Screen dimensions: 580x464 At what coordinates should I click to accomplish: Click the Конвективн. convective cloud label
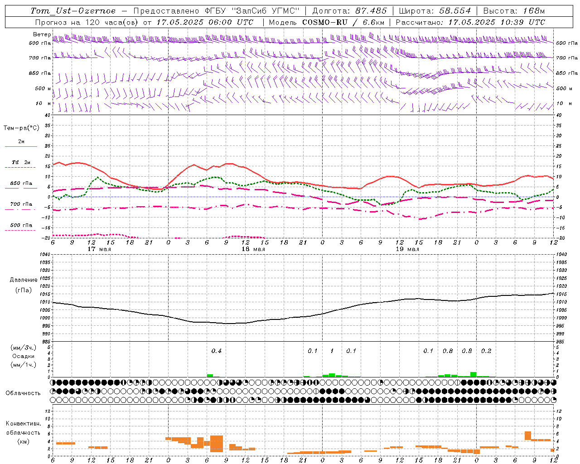tap(23, 424)
